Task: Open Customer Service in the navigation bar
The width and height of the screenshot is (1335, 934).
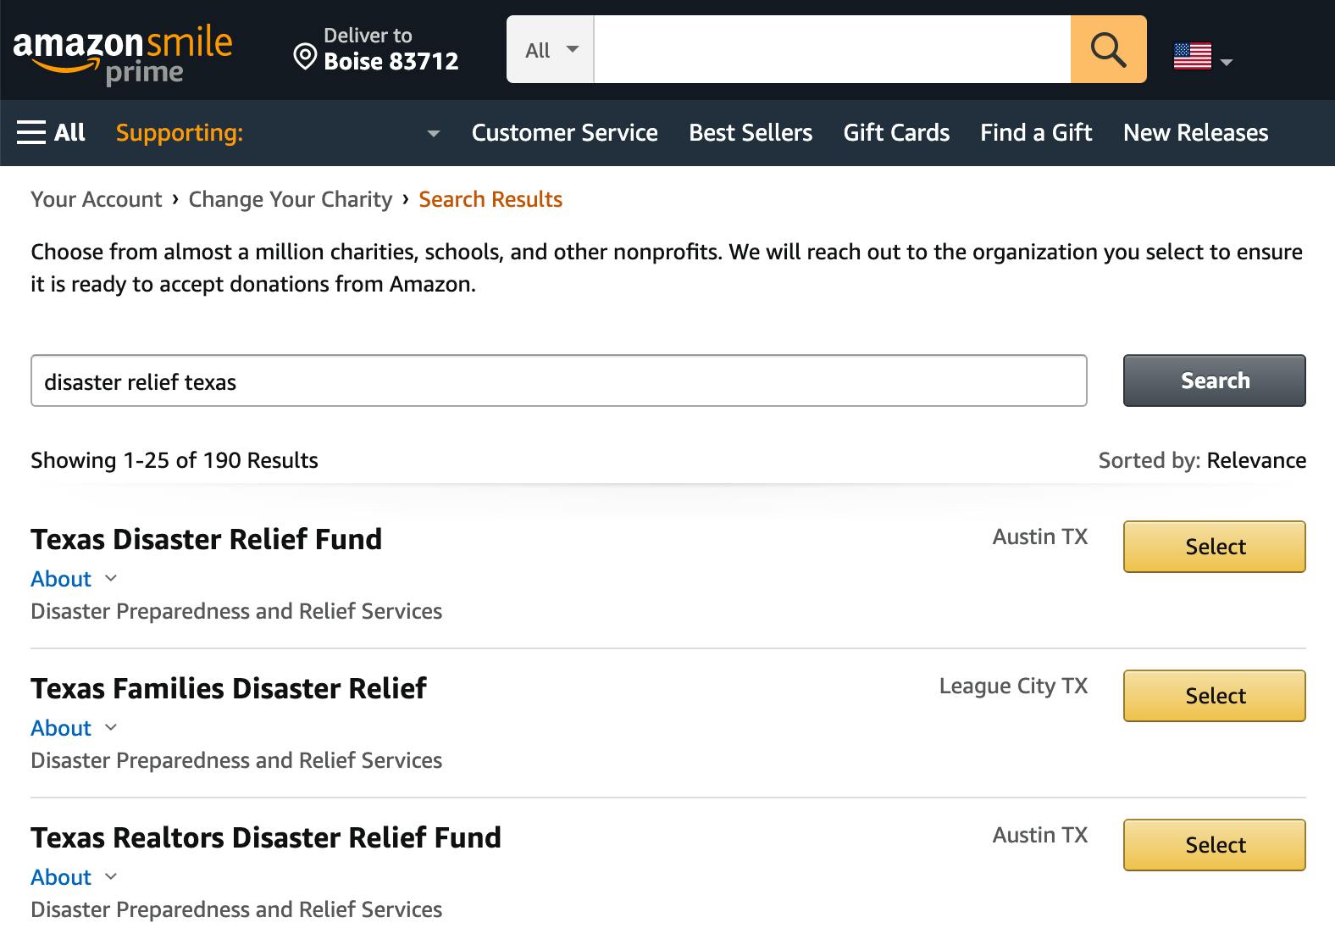Action: (x=564, y=133)
